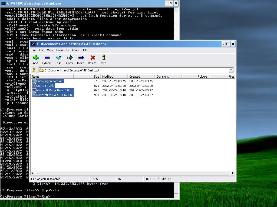Click the cmd.exe vertical scrollbar down arrow
Image resolution: width=277 pixels, height=207 pixels.
pos(176,196)
